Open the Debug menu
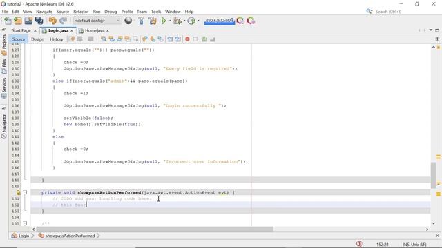The image size is (442, 248). click(x=110, y=12)
